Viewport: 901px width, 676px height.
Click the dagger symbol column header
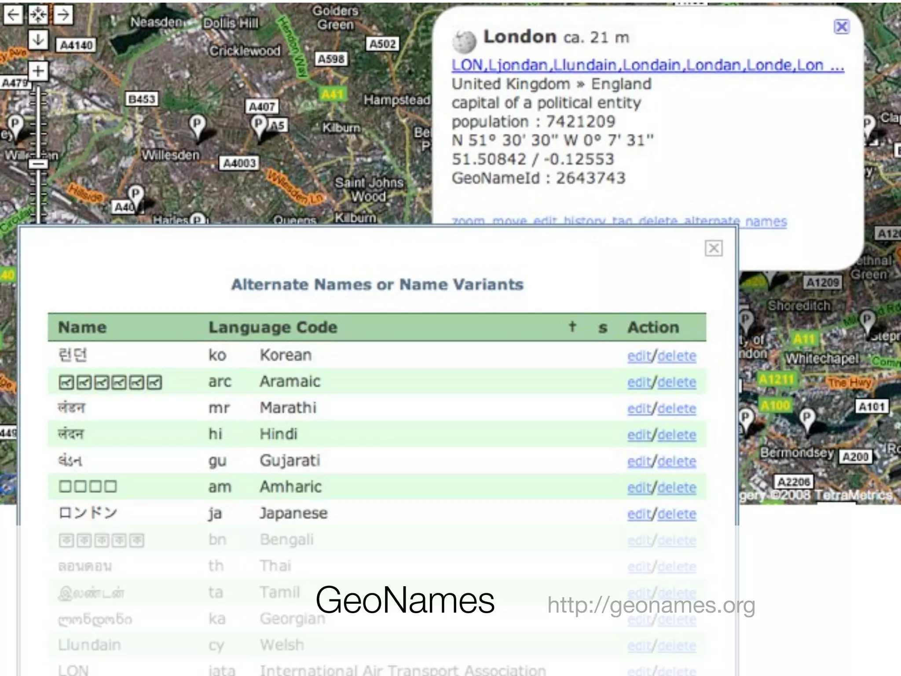pyautogui.click(x=572, y=327)
